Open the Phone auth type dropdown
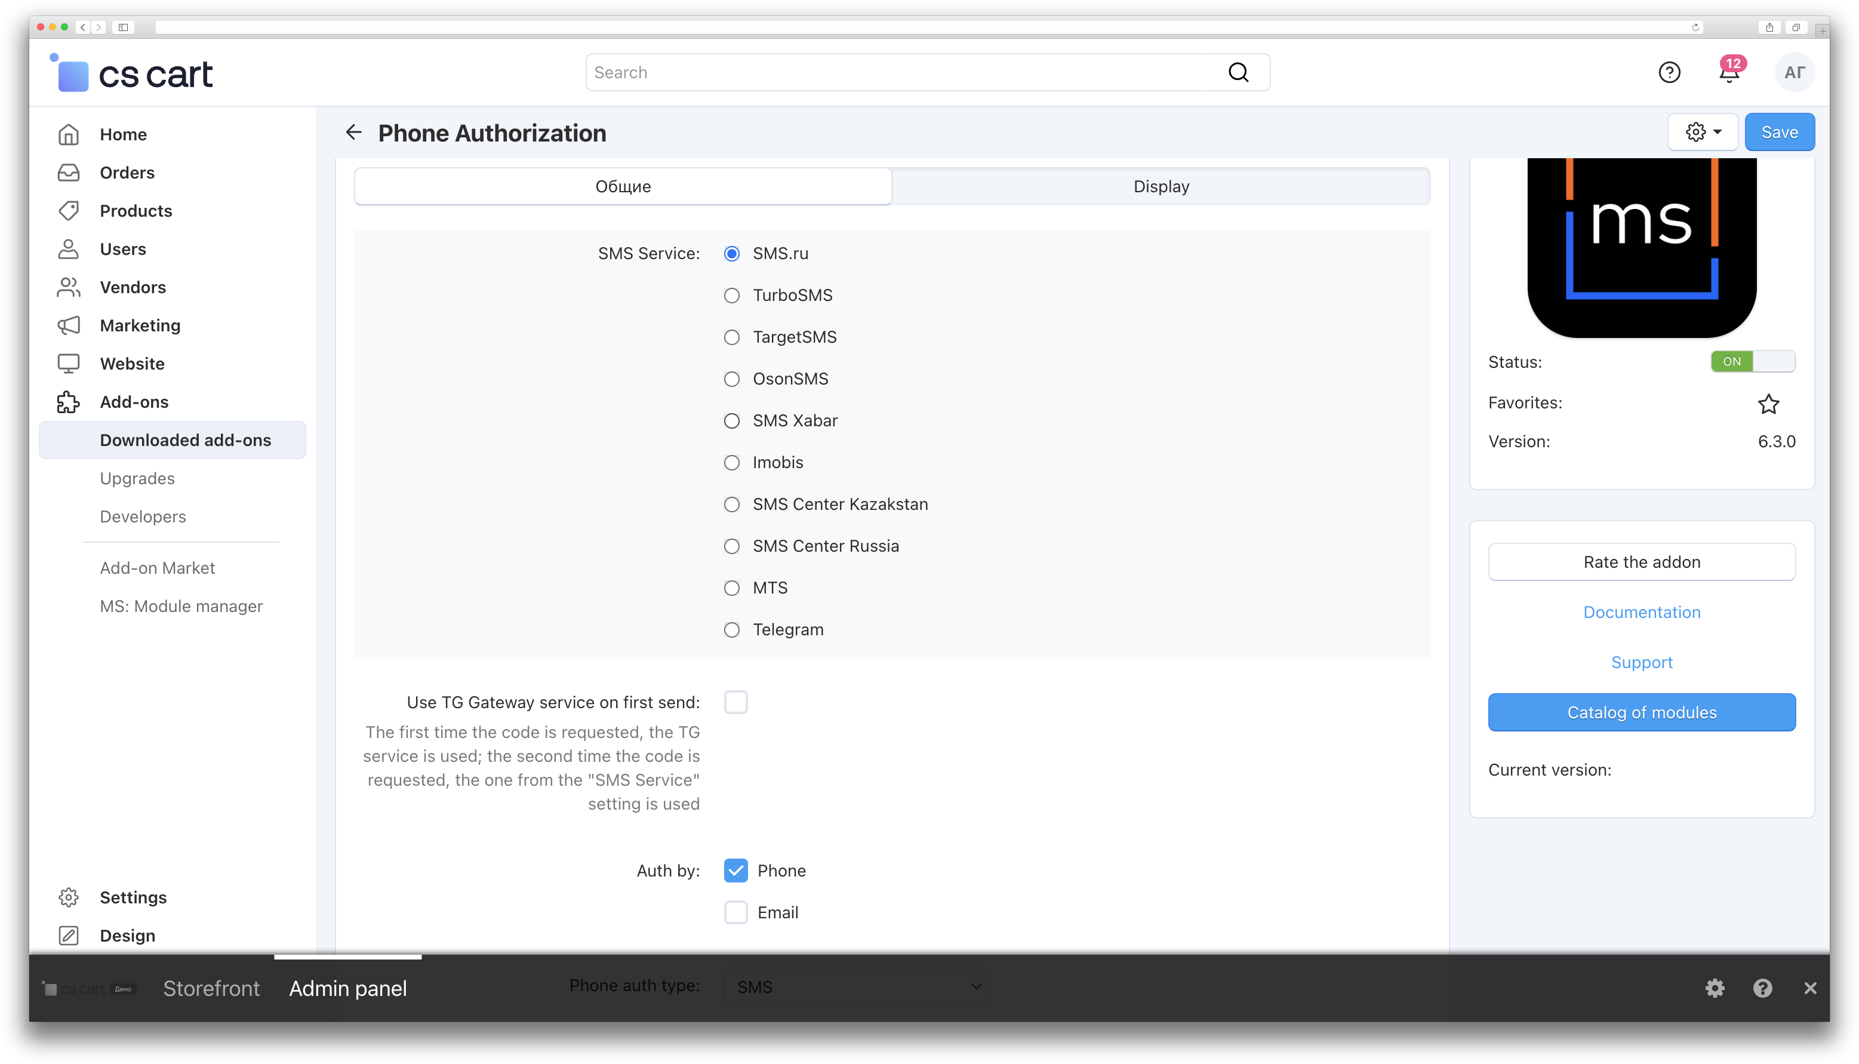Image resolution: width=1859 pixels, height=1064 pixels. pyautogui.click(x=855, y=986)
